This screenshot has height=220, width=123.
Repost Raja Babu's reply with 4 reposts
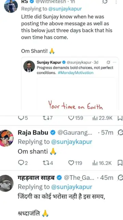[48, 163]
